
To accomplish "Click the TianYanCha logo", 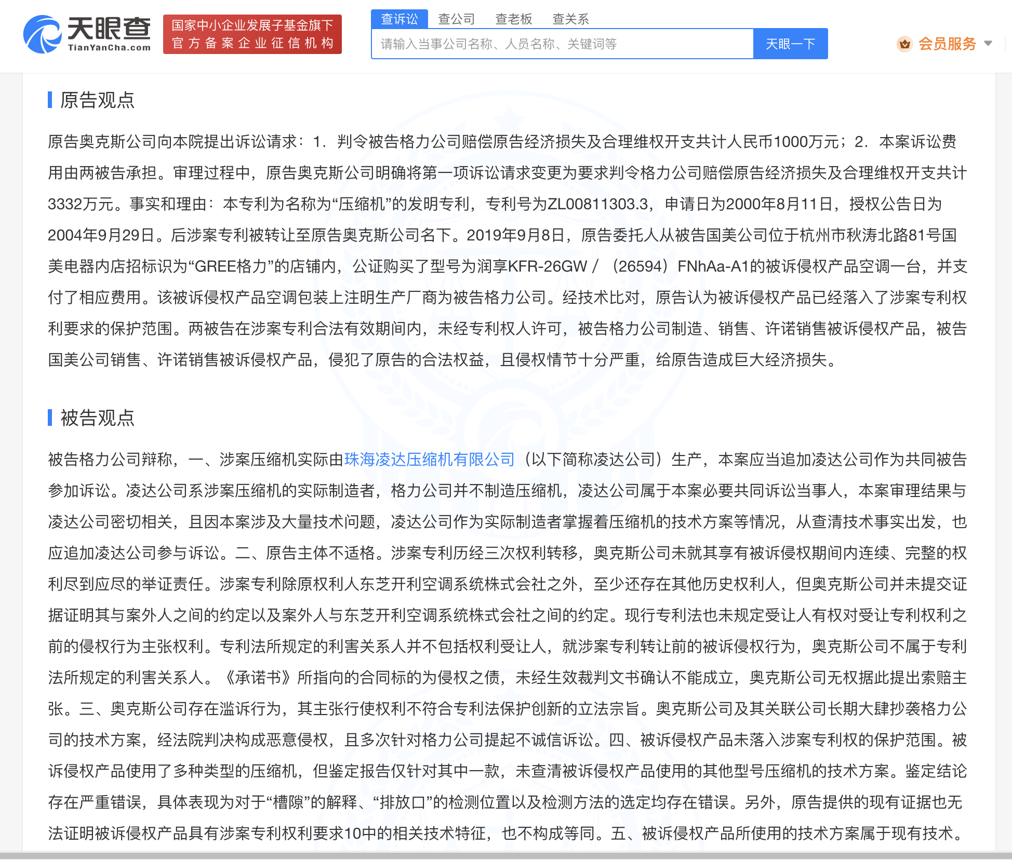I will (x=87, y=34).
